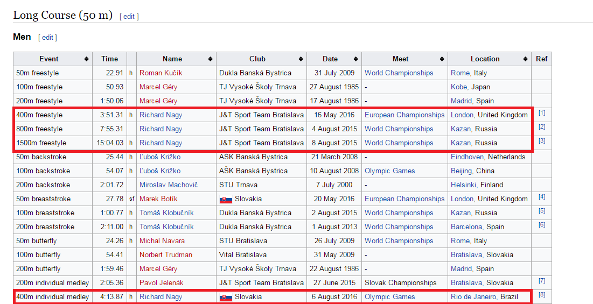593x304 pixels.
Task: Sort table by Event column arrows
Action: coord(86,59)
